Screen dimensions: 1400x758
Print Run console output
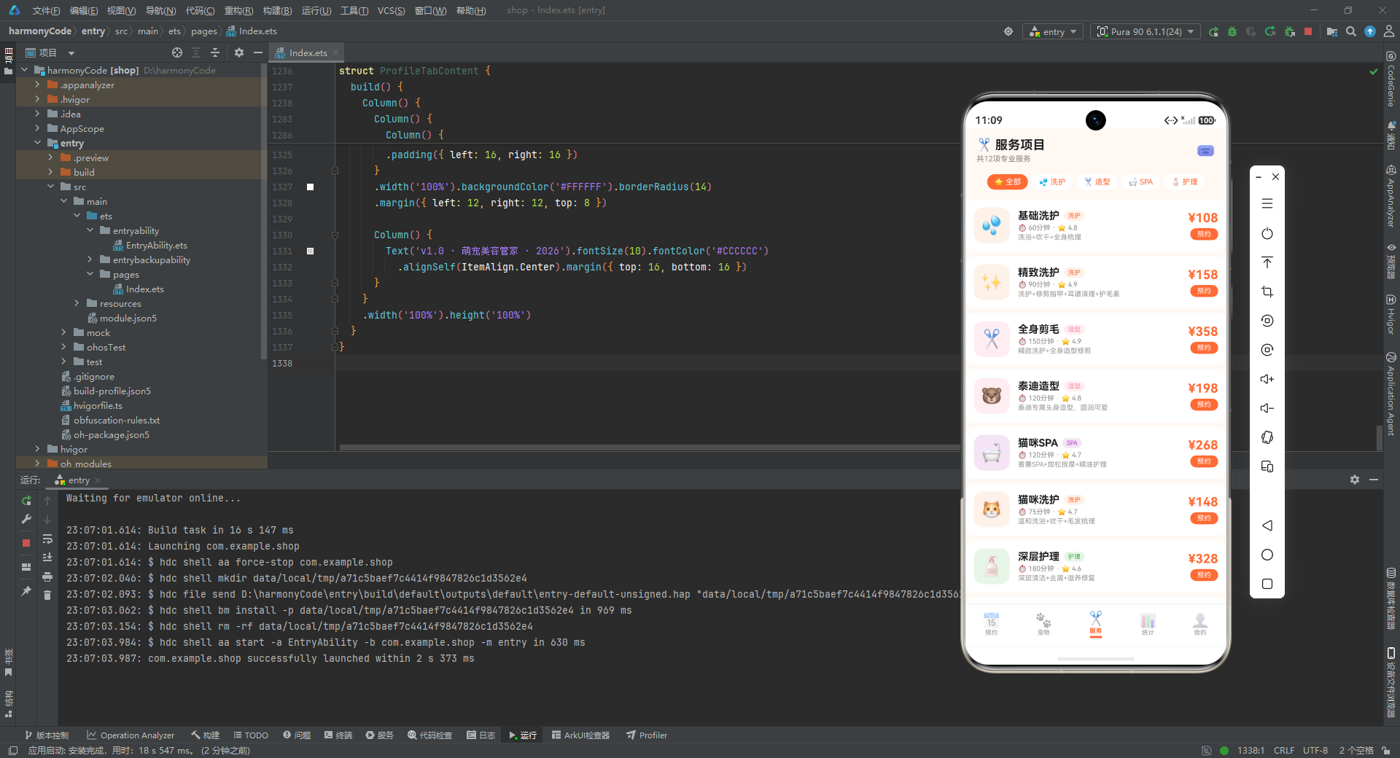pos(47,577)
